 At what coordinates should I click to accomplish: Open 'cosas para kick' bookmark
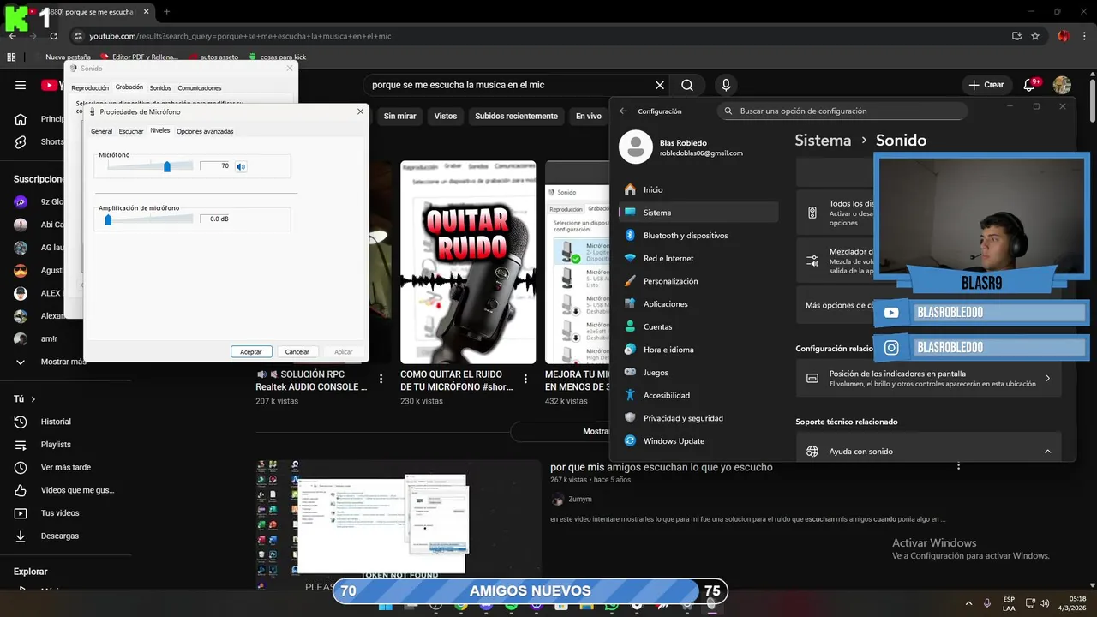click(277, 57)
